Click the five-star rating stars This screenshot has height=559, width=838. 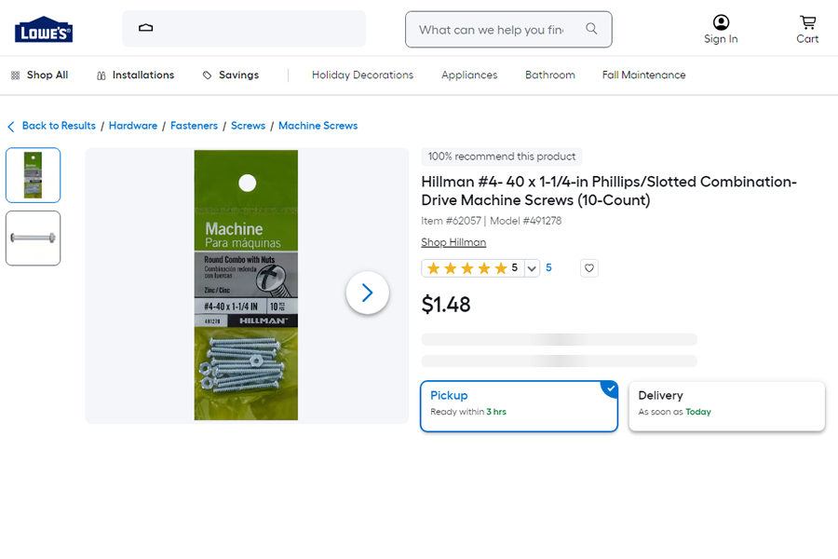click(x=467, y=268)
